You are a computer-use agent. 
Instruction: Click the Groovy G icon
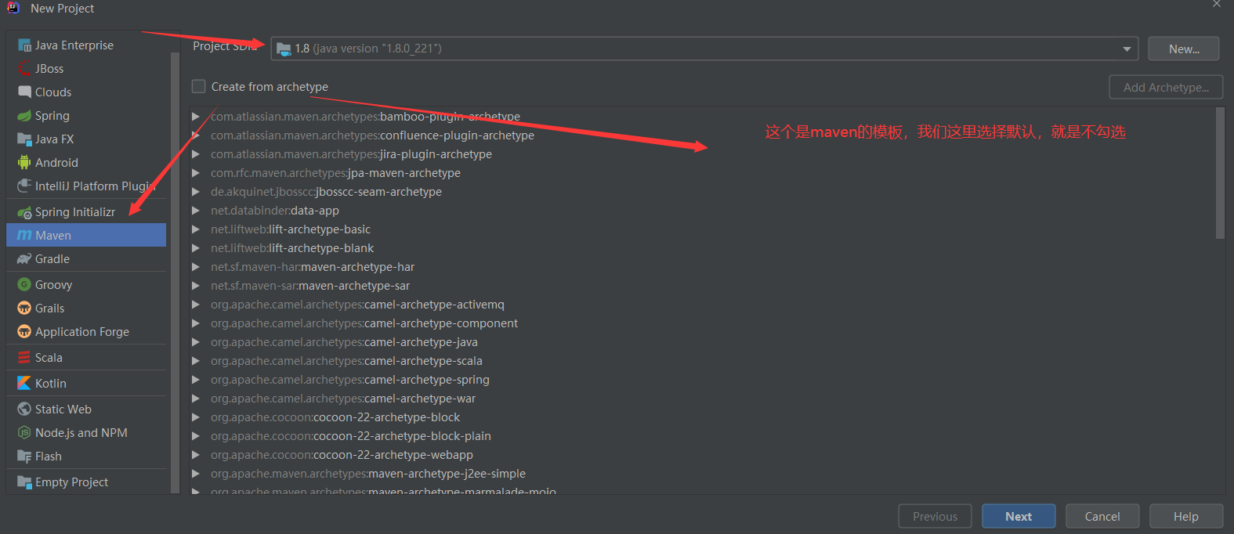(x=24, y=285)
